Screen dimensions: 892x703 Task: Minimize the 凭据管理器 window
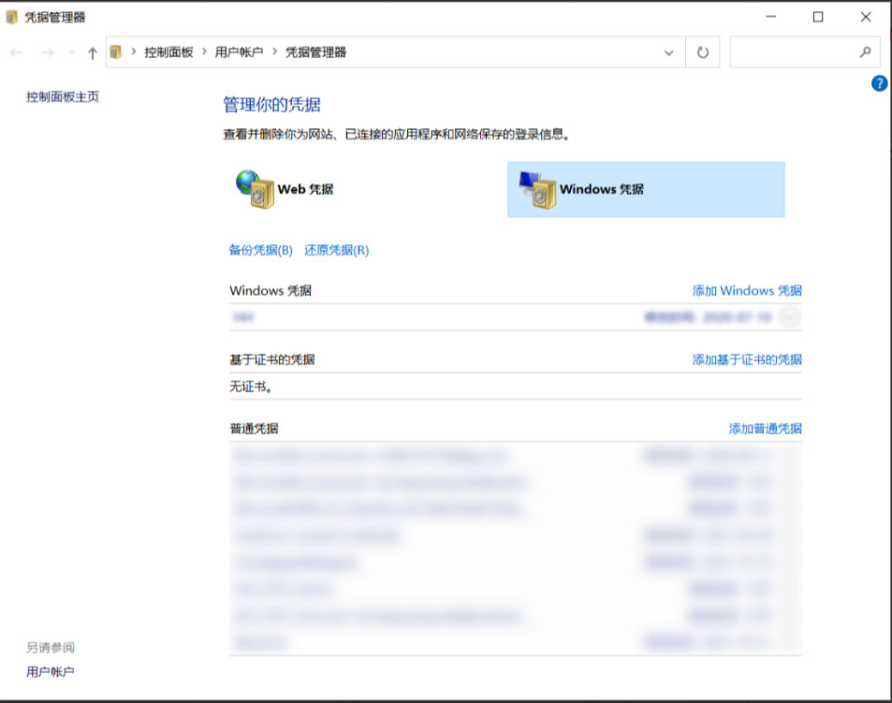coord(771,17)
